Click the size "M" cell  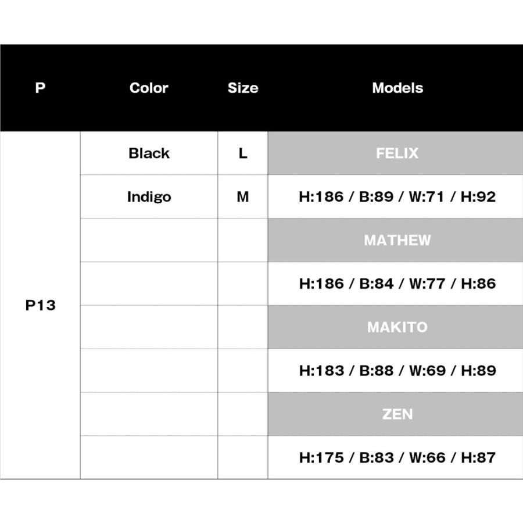tap(243, 197)
